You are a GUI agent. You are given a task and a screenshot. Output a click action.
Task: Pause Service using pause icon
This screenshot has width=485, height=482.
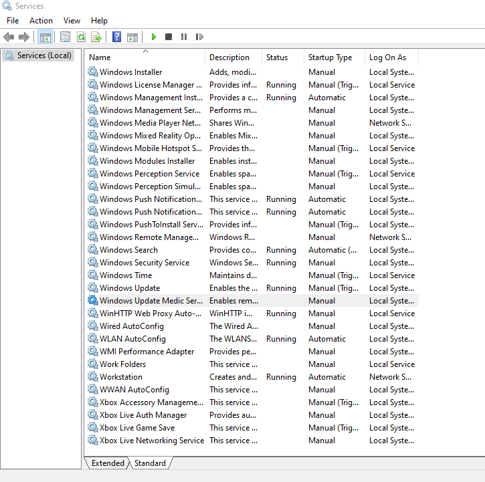[x=184, y=37]
